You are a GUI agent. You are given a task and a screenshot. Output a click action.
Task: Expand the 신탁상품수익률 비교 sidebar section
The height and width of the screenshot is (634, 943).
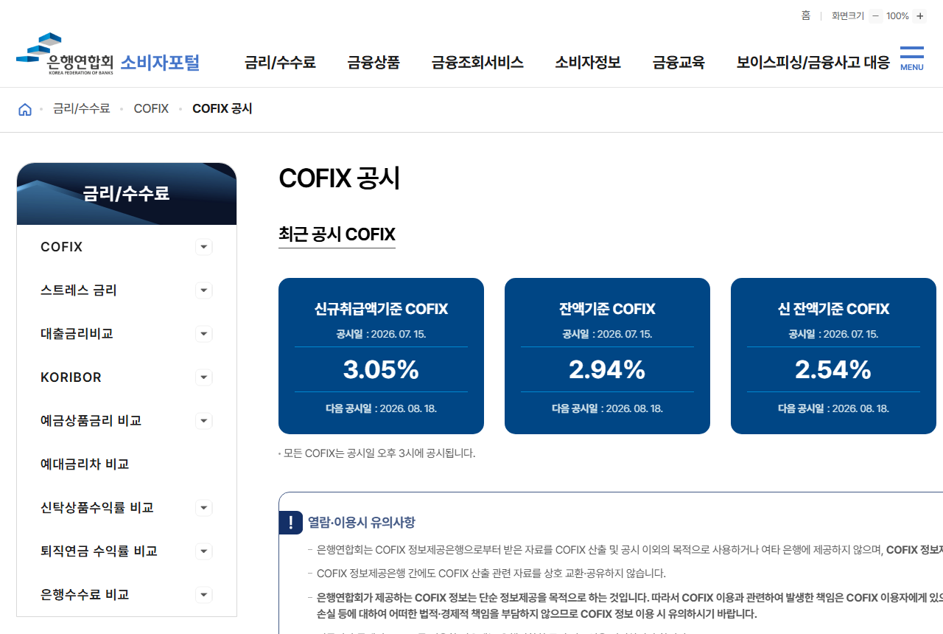pyautogui.click(x=204, y=508)
